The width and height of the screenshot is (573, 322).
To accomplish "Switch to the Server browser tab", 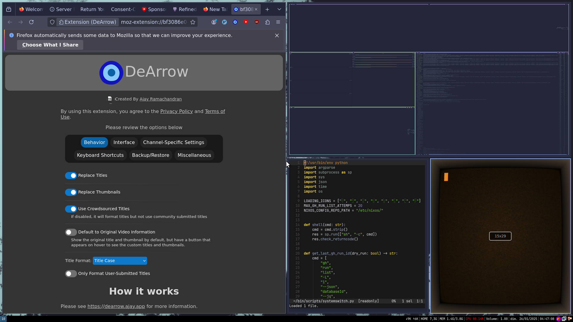I will coord(62,9).
